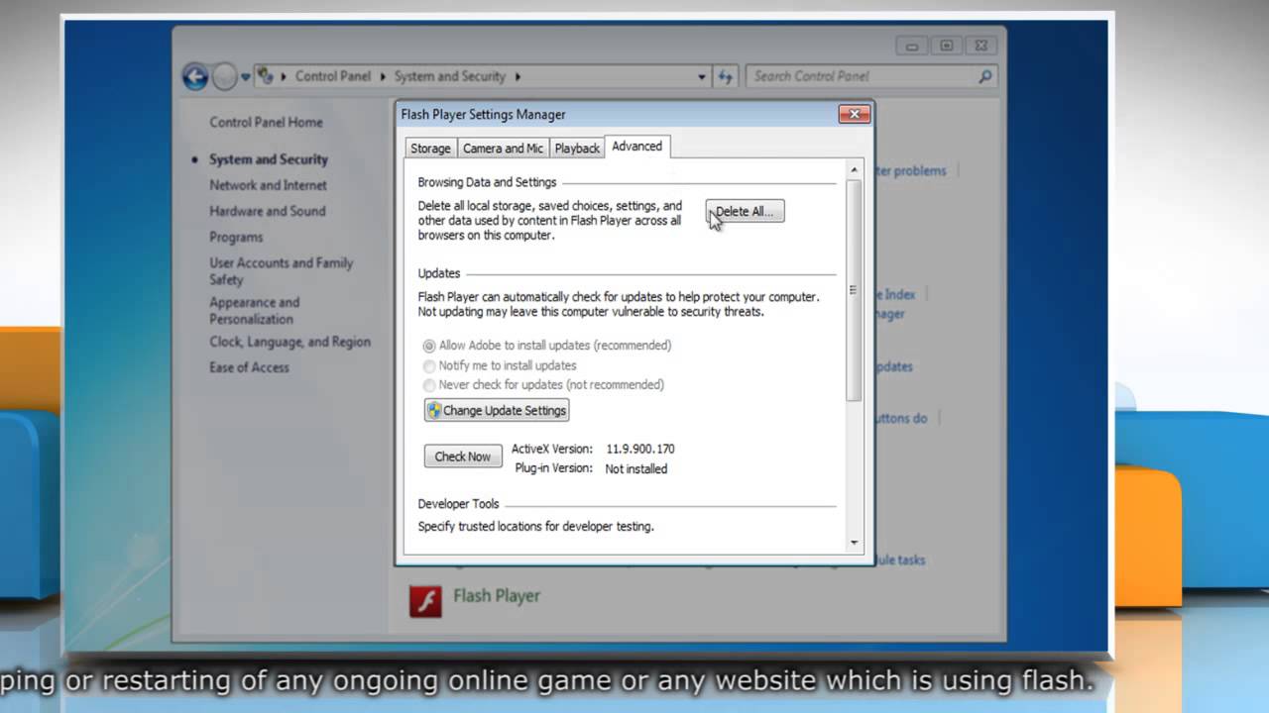
Task: Open the address bar history dropdown
Action: (702, 76)
